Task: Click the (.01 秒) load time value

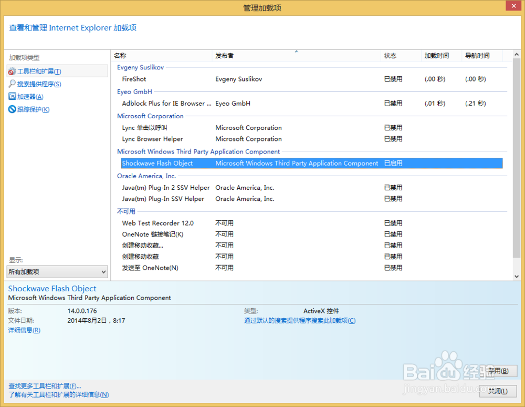Action: (435, 104)
